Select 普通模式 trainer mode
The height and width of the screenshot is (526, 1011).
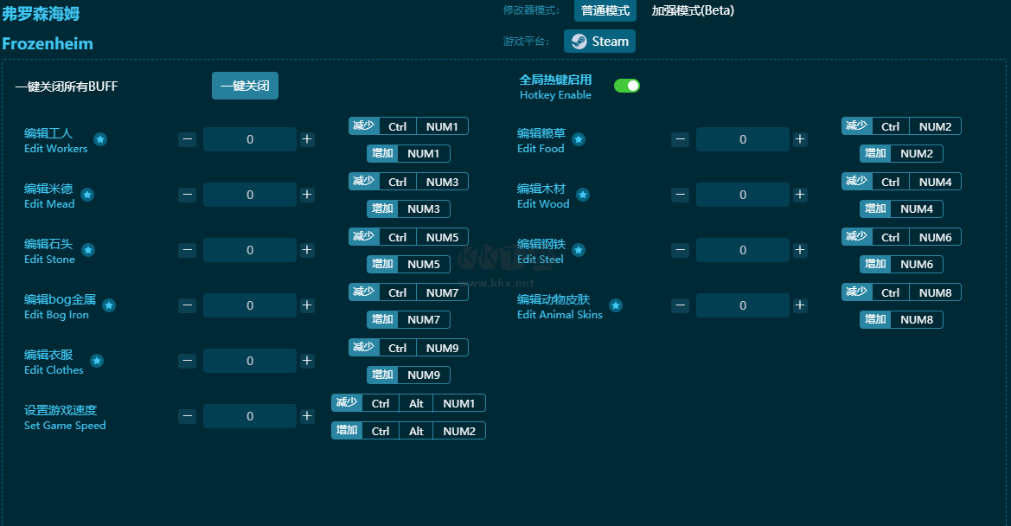pyautogui.click(x=605, y=10)
